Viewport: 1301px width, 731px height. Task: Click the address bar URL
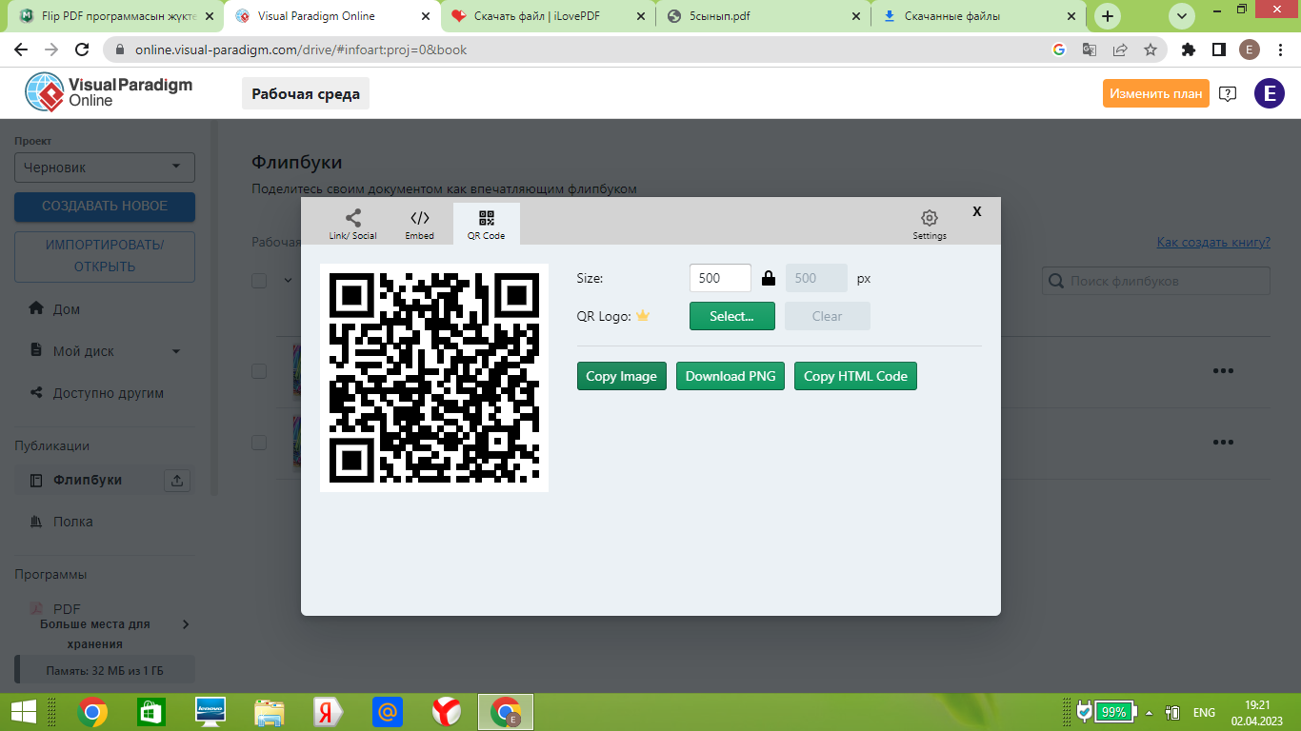[301, 49]
